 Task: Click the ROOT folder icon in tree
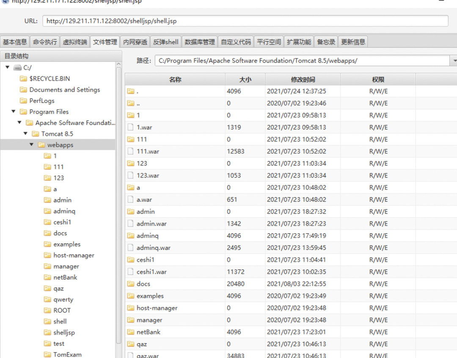[x=47, y=310]
